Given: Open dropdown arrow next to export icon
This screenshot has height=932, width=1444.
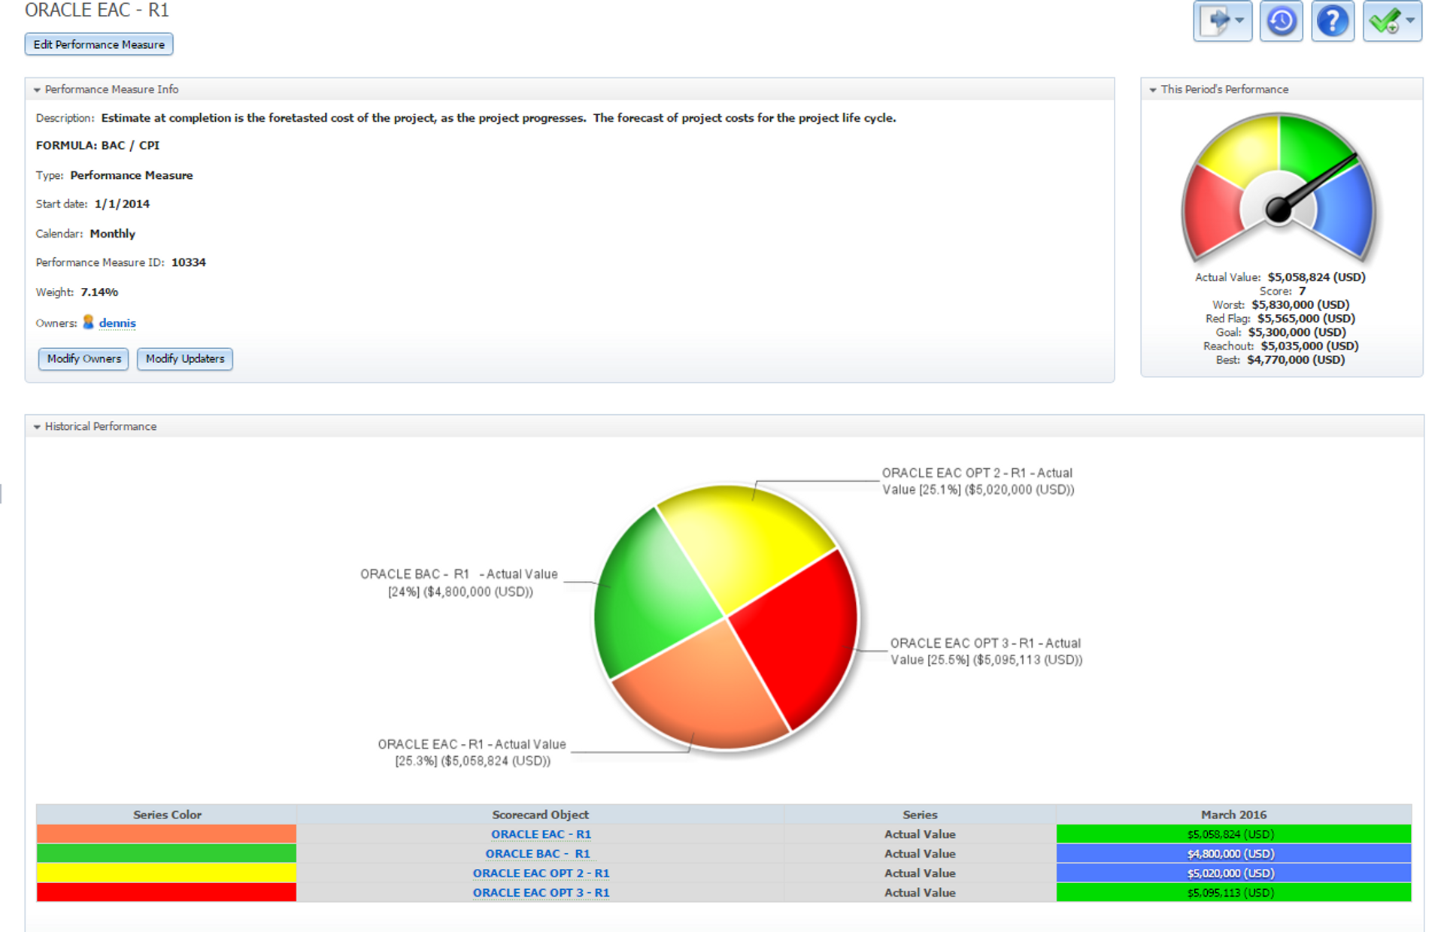Looking at the screenshot, I should tap(1239, 21).
